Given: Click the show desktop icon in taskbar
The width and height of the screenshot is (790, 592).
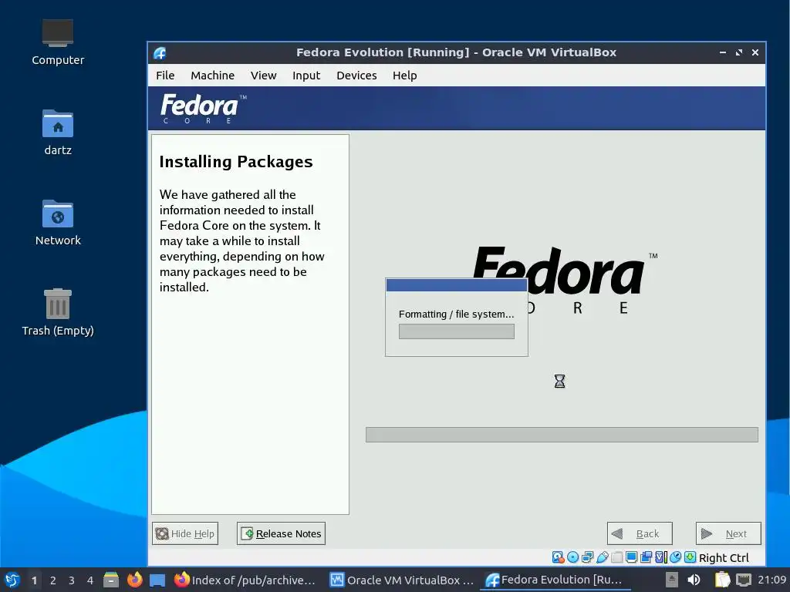Looking at the screenshot, I should click(x=157, y=580).
